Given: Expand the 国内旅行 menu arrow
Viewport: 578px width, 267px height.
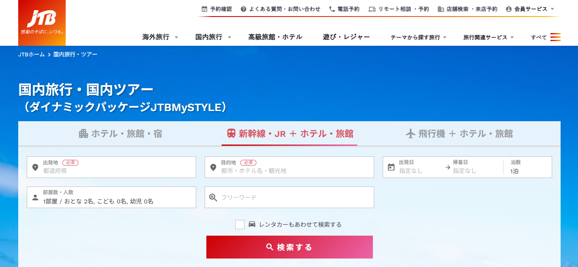Looking at the screenshot, I should pos(229,37).
